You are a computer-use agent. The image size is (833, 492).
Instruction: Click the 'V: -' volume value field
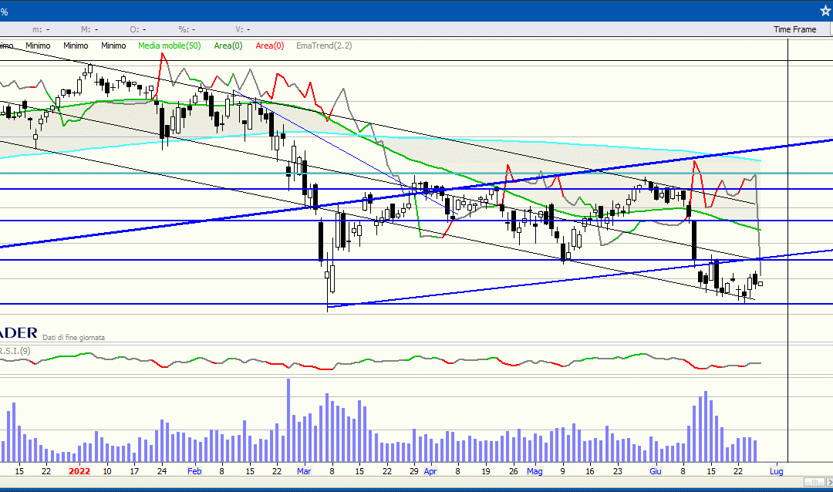(243, 30)
